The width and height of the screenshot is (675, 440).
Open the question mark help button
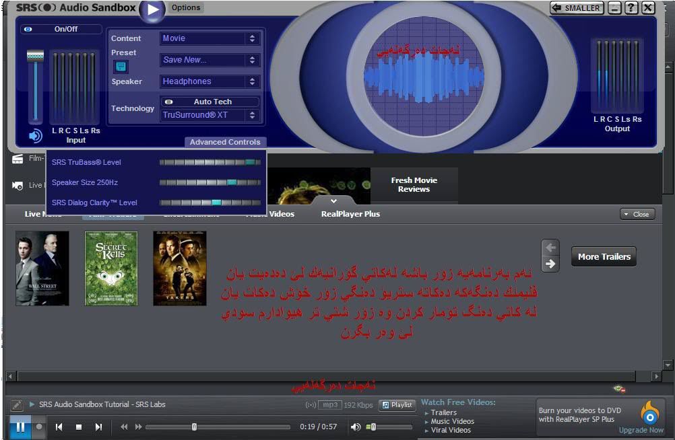click(631, 8)
